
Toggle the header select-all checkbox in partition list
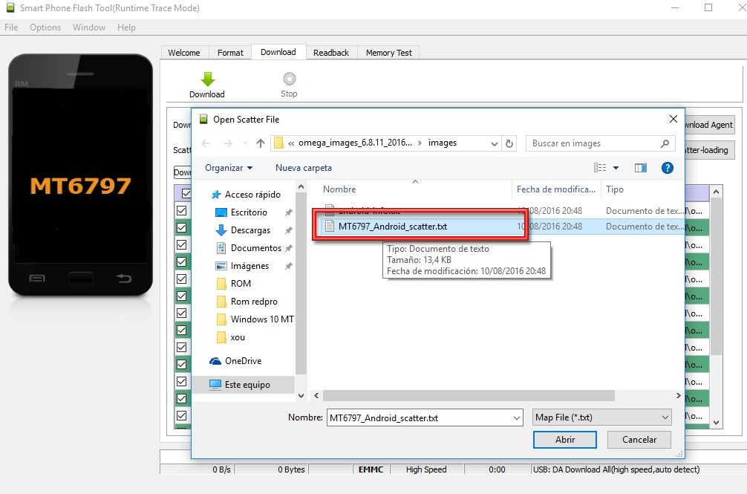click(x=186, y=193)
